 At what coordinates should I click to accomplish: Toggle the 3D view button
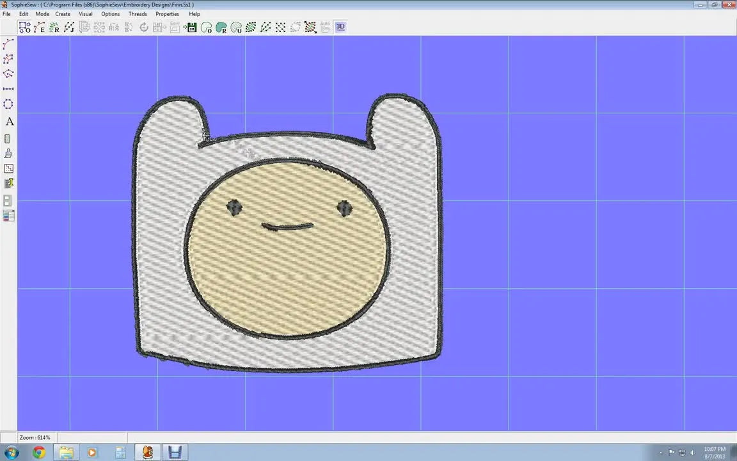click(340, 27)
